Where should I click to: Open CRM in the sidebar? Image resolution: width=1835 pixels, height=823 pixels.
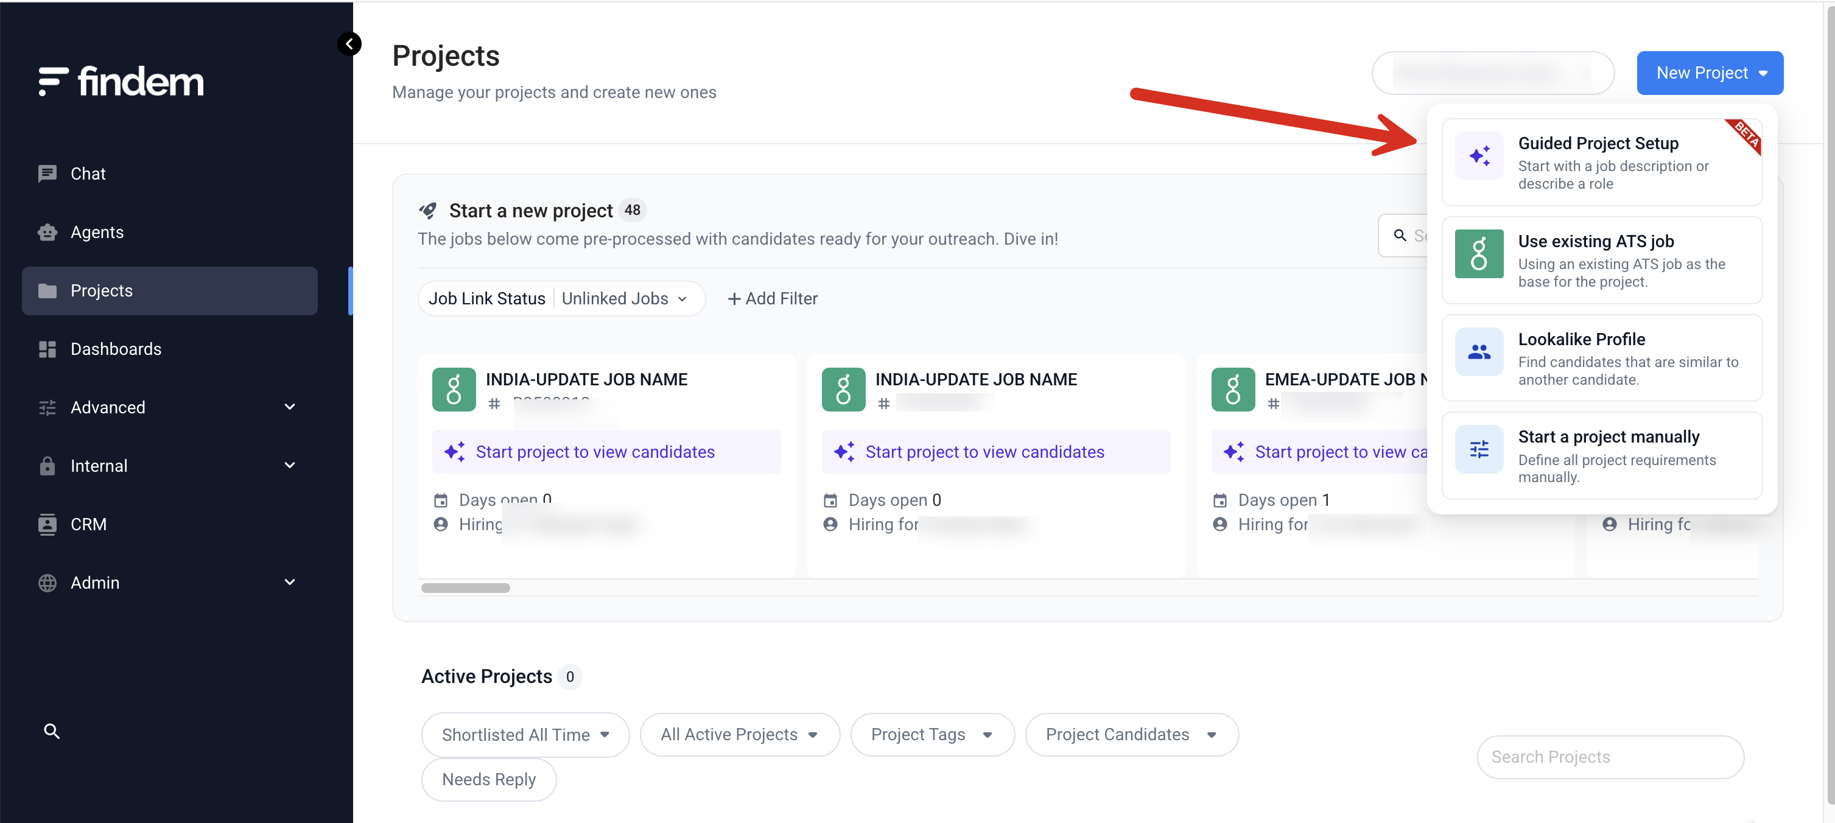click(x=169, y=524)
